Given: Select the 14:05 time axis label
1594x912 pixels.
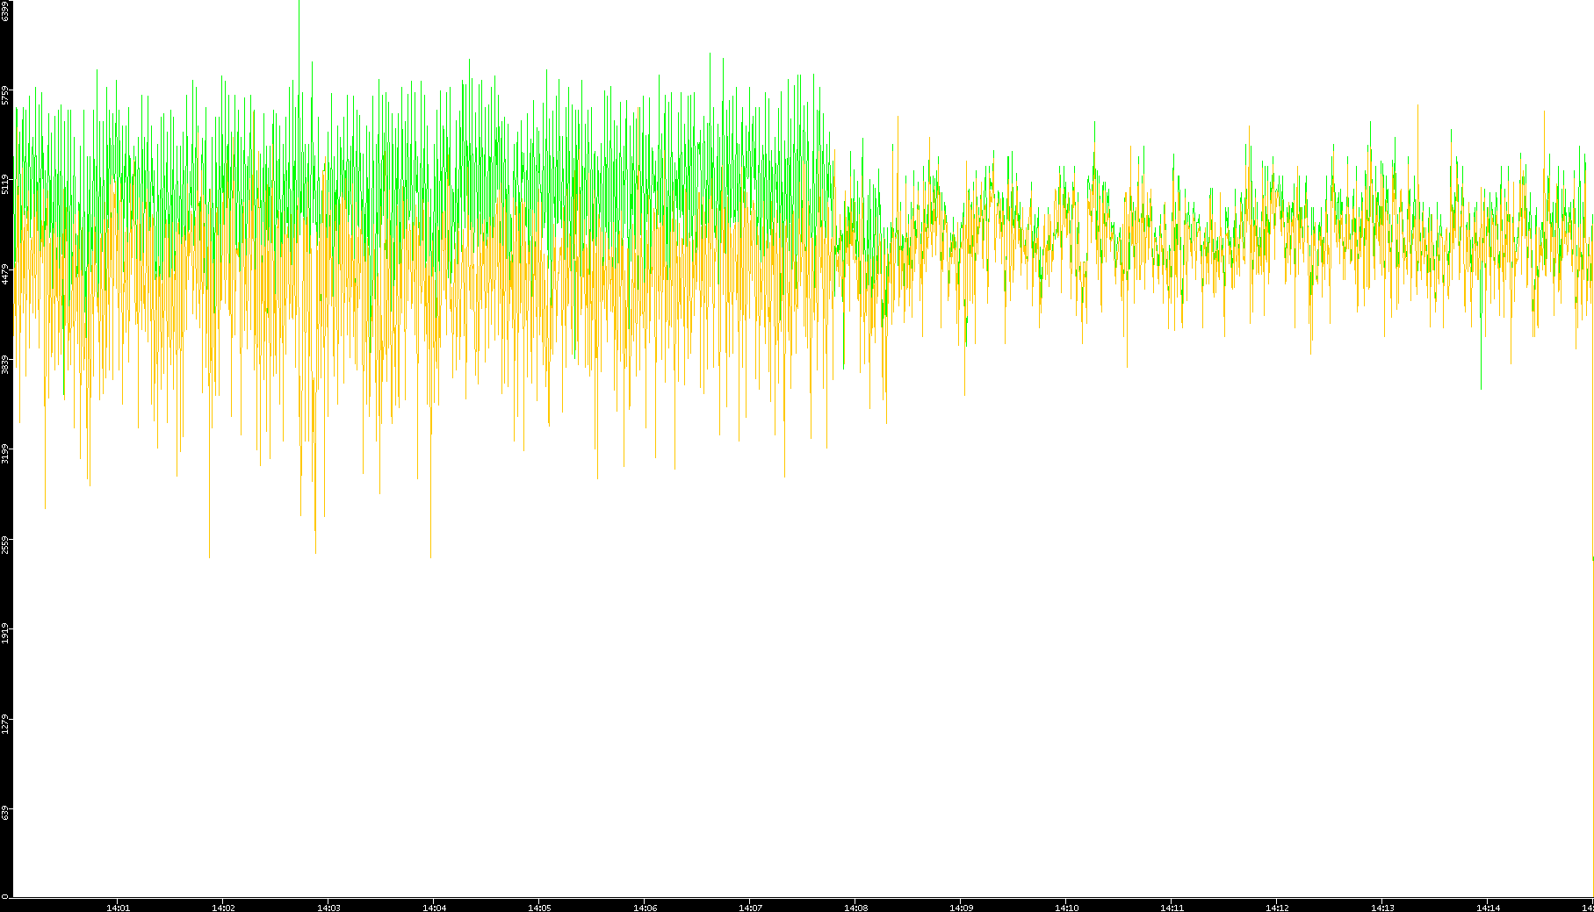Looking at the screenshot, I should (x=539, y=908).
